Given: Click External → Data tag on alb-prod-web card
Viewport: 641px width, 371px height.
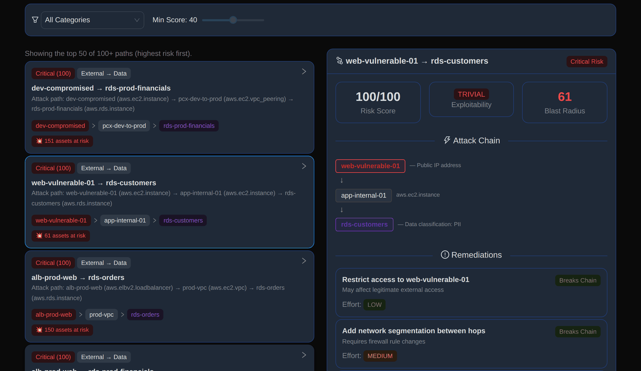Looking at the screenshot, I should click(104, 263).
